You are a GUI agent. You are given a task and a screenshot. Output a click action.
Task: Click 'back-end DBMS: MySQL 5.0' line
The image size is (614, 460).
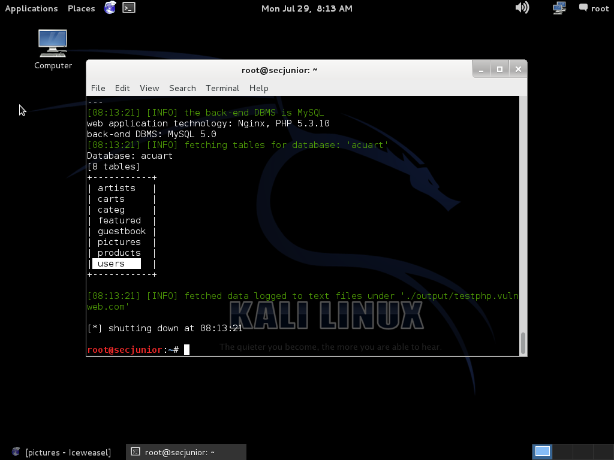152,134
